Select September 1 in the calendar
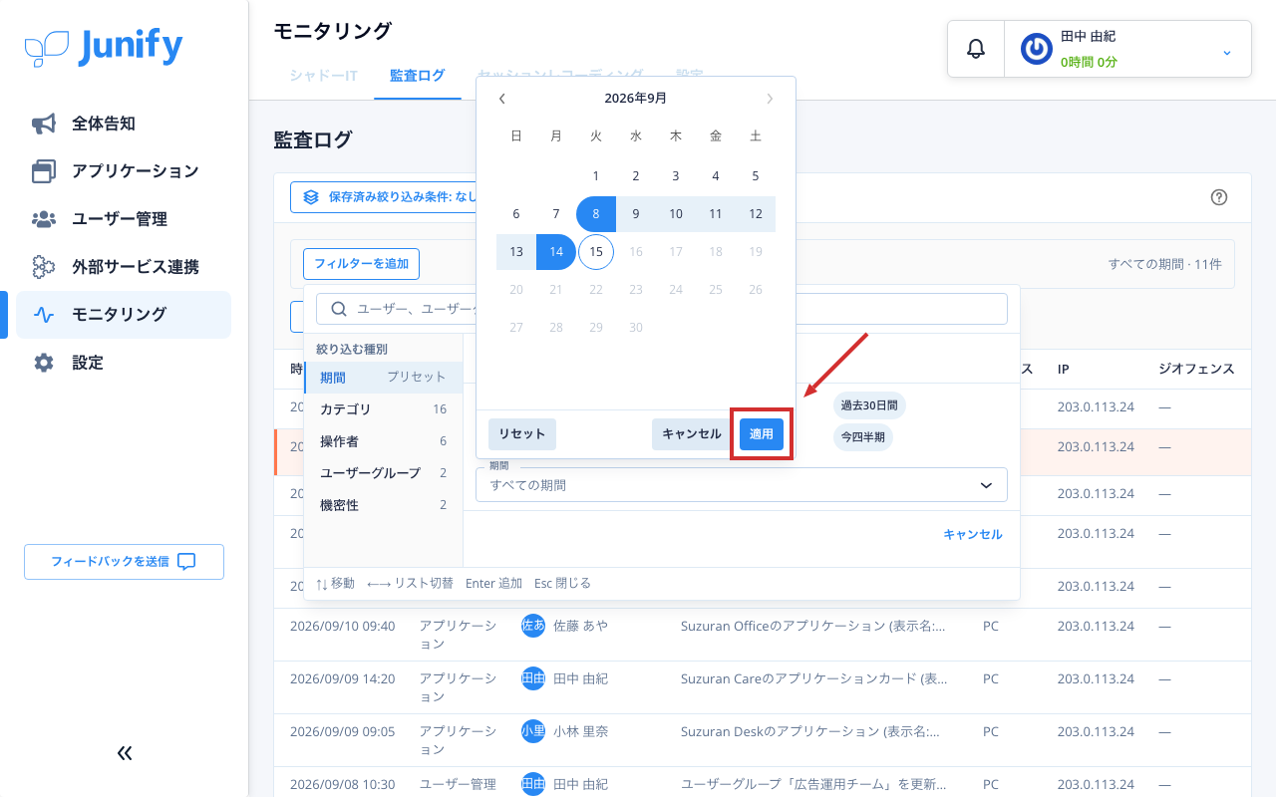Image resolution: width=1276 pixels, height=797 pixels. (x=596, y=176)
